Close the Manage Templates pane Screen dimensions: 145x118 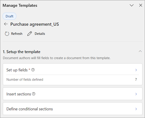pyautogui.click(x=141, y=5)
